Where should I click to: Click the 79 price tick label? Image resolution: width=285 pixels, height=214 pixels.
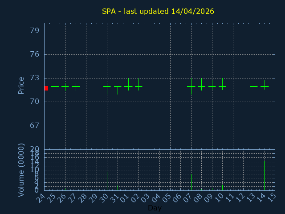[x=35, y=31]
